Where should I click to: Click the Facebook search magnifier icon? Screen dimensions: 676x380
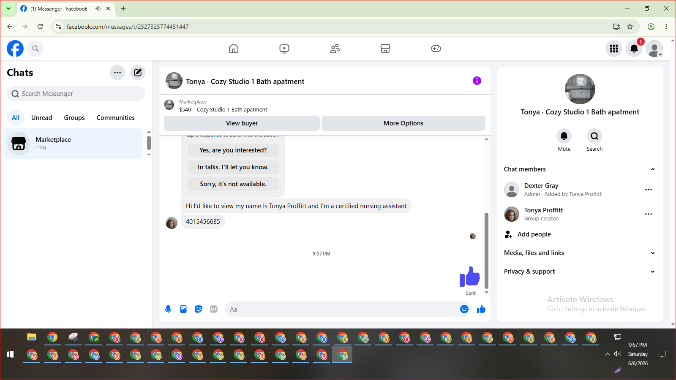pos(35,49)
